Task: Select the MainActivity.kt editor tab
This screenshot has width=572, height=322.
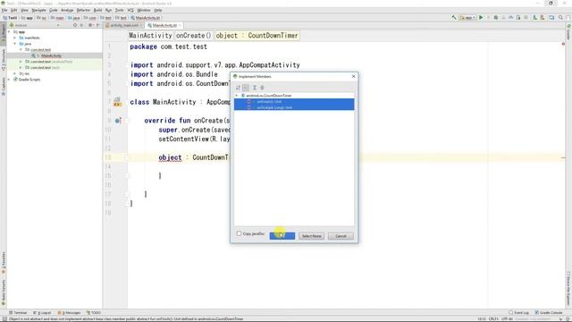Action: point(164,25)
